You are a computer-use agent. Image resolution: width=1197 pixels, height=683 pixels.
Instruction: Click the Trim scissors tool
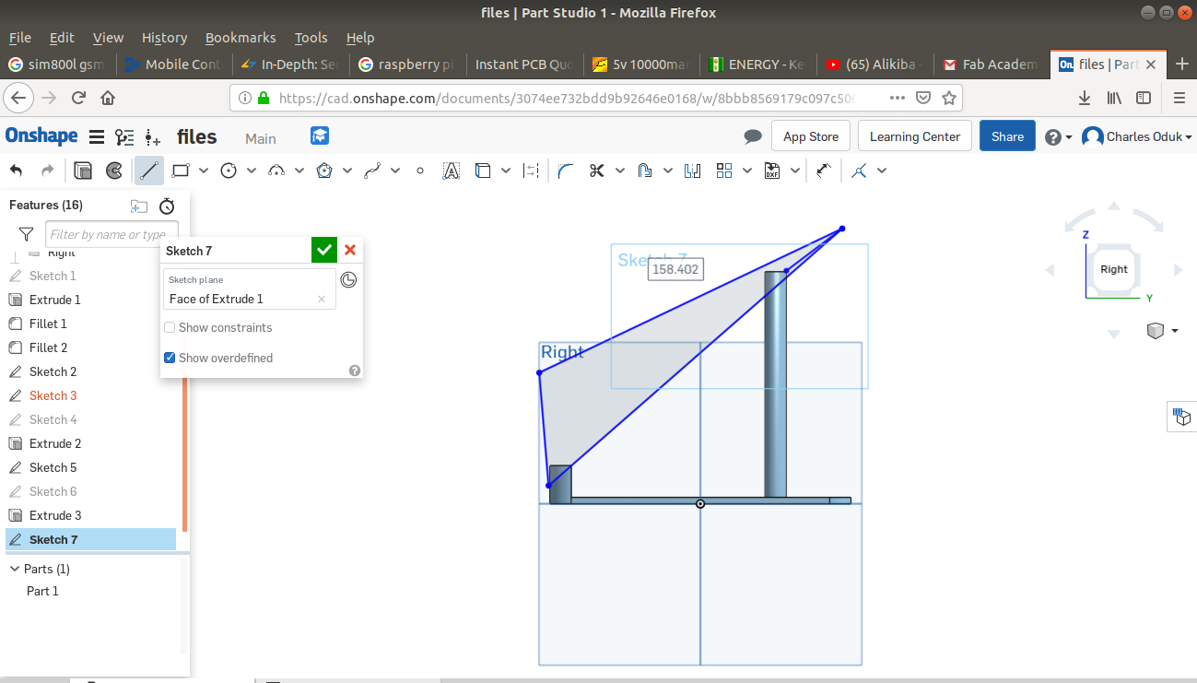(x=596, y=171)
